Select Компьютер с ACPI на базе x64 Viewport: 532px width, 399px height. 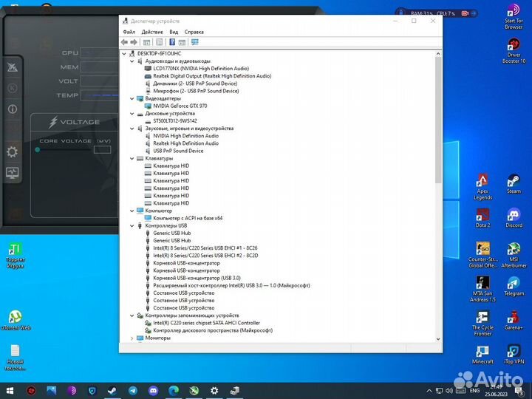188,218
